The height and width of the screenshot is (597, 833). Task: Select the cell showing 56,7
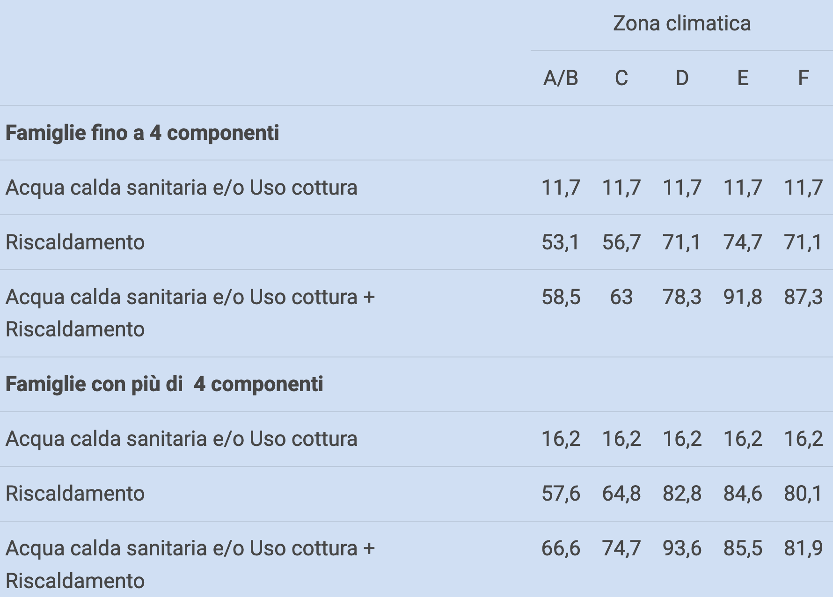pos(621,242)
